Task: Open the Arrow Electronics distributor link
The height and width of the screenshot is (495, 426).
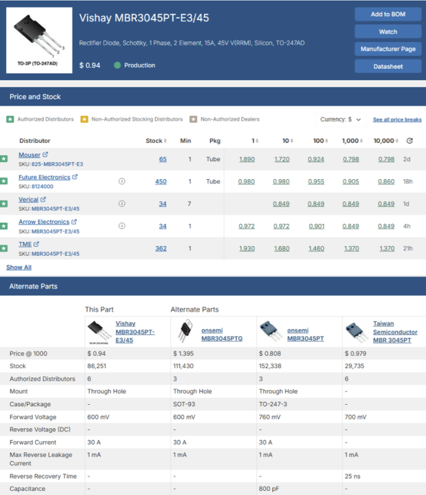Action: [x=44, y=222]
